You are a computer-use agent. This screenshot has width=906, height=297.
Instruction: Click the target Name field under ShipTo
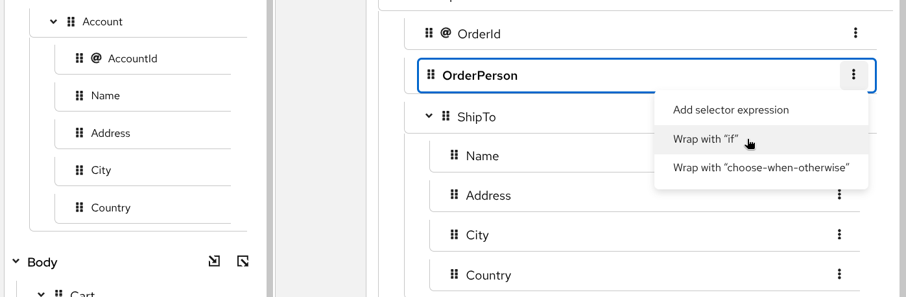tap(482, 156)
